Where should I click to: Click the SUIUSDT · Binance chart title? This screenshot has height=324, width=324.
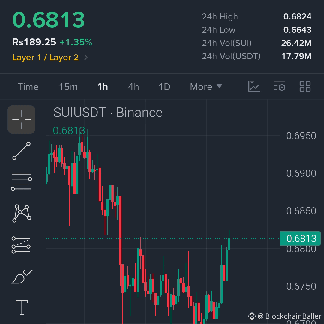(108, 112)
